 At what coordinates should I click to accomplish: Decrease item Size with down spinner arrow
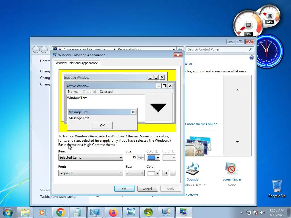tap(141, 159)
